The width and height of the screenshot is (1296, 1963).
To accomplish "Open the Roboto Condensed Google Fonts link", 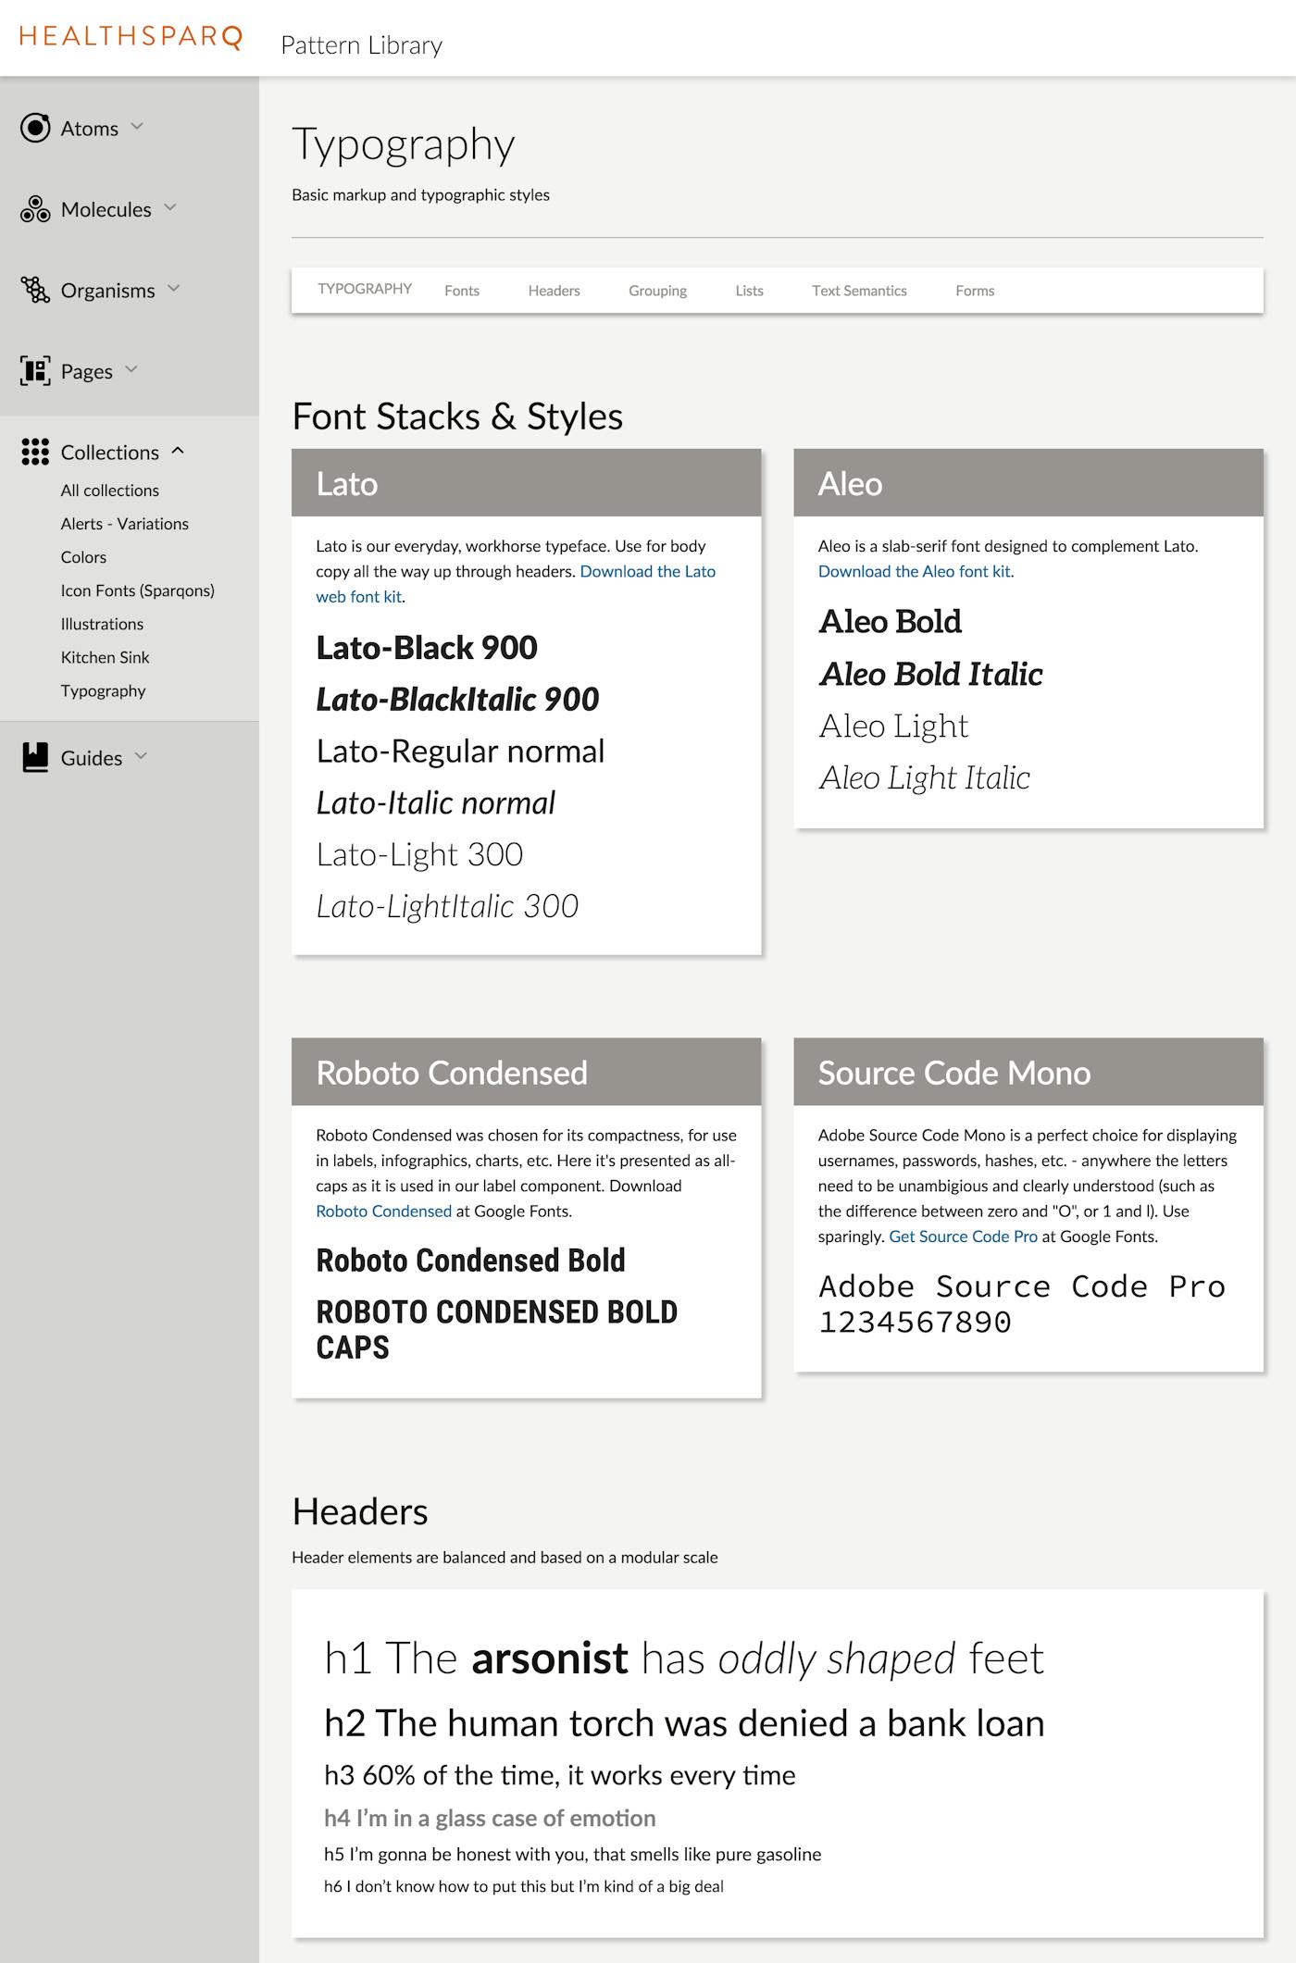I will (383, 1211).
